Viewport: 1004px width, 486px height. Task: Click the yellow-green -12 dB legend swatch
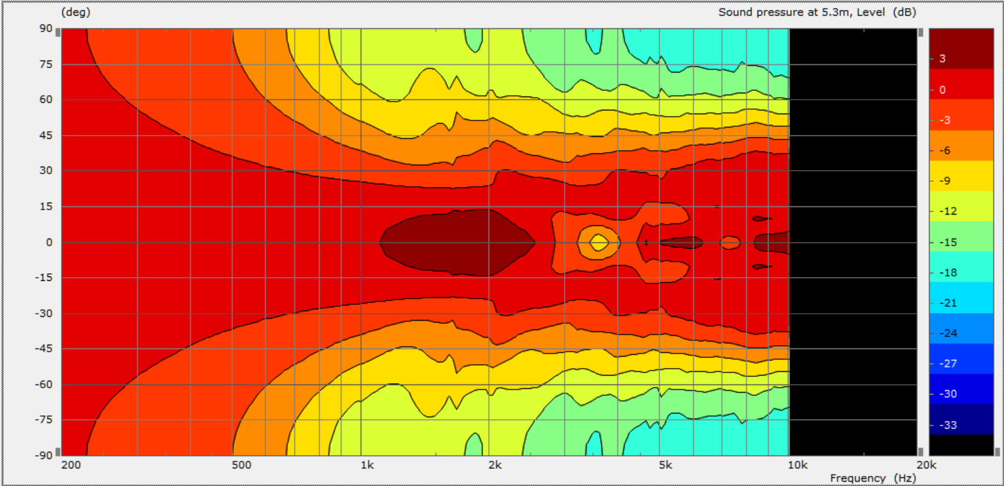pyautogui.click(x=961, y=206)
